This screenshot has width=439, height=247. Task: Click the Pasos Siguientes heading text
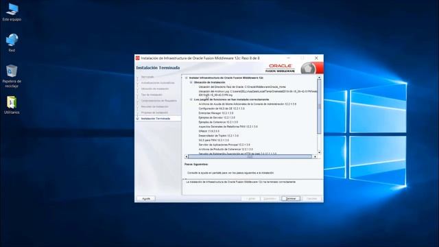tap(196, 165)
